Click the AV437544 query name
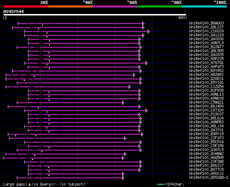Image resolution: width=230 pixels, height=187 pixels. click(14, 12)
